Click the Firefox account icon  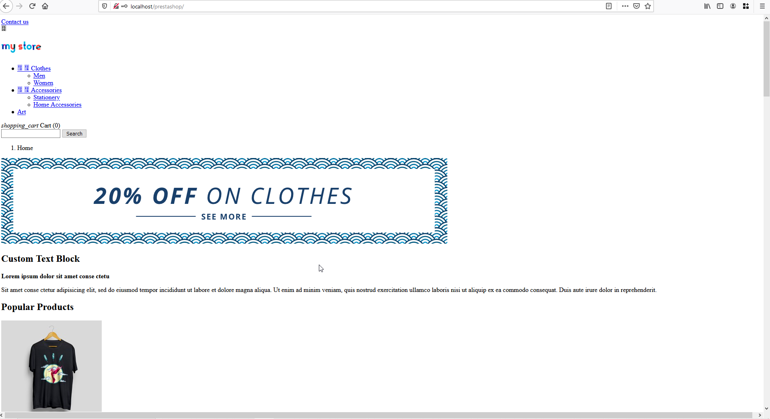click(733, 6)
